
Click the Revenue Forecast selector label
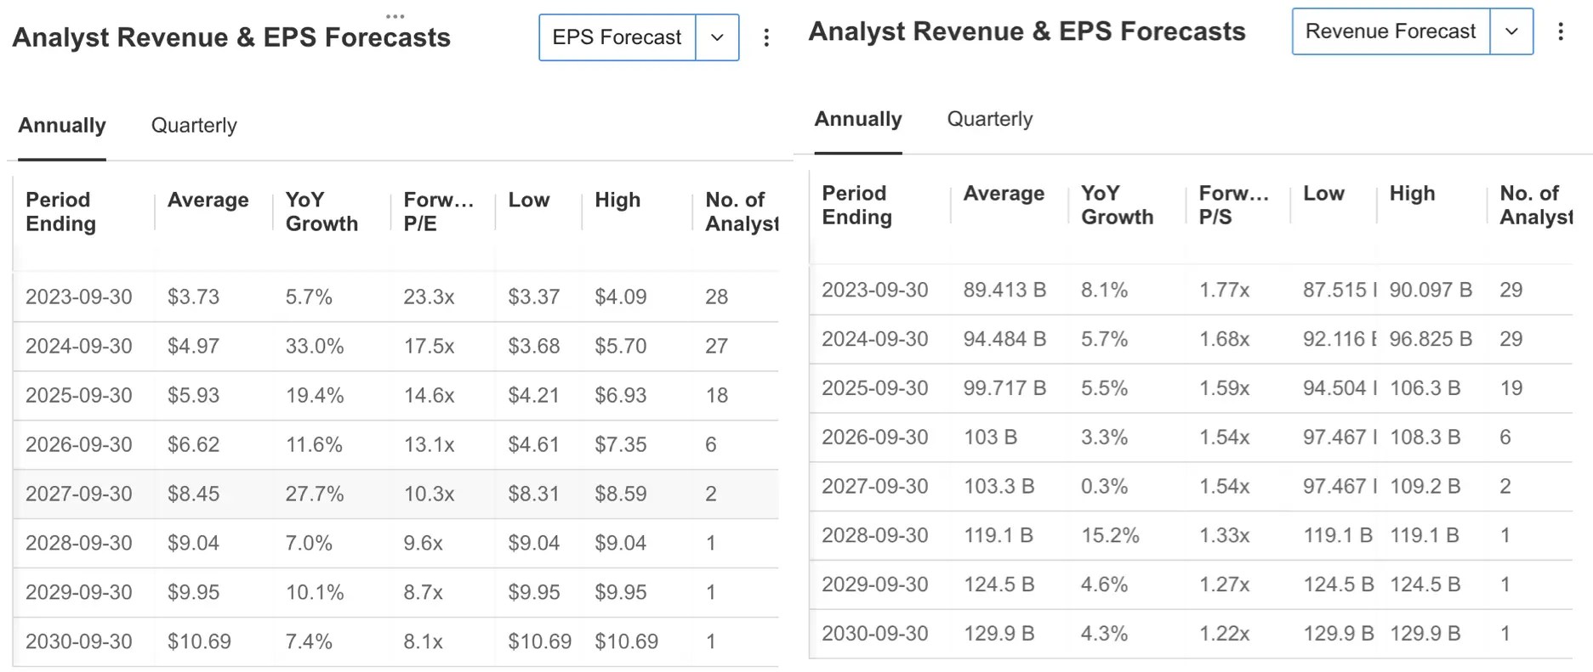click(1391, 31)
